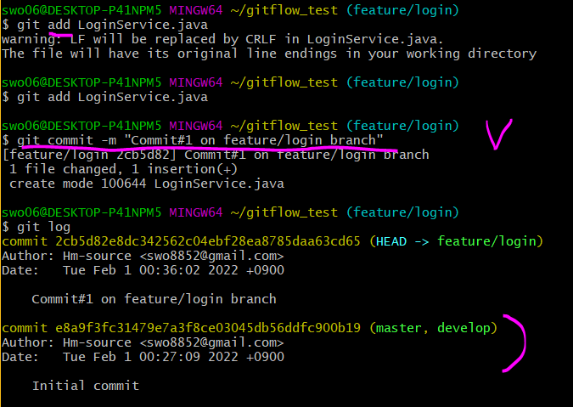Click indented 'Commit#1 on feature/login branch' message
The height and width of the screenshot is (407, 573).
coord(154,299)
